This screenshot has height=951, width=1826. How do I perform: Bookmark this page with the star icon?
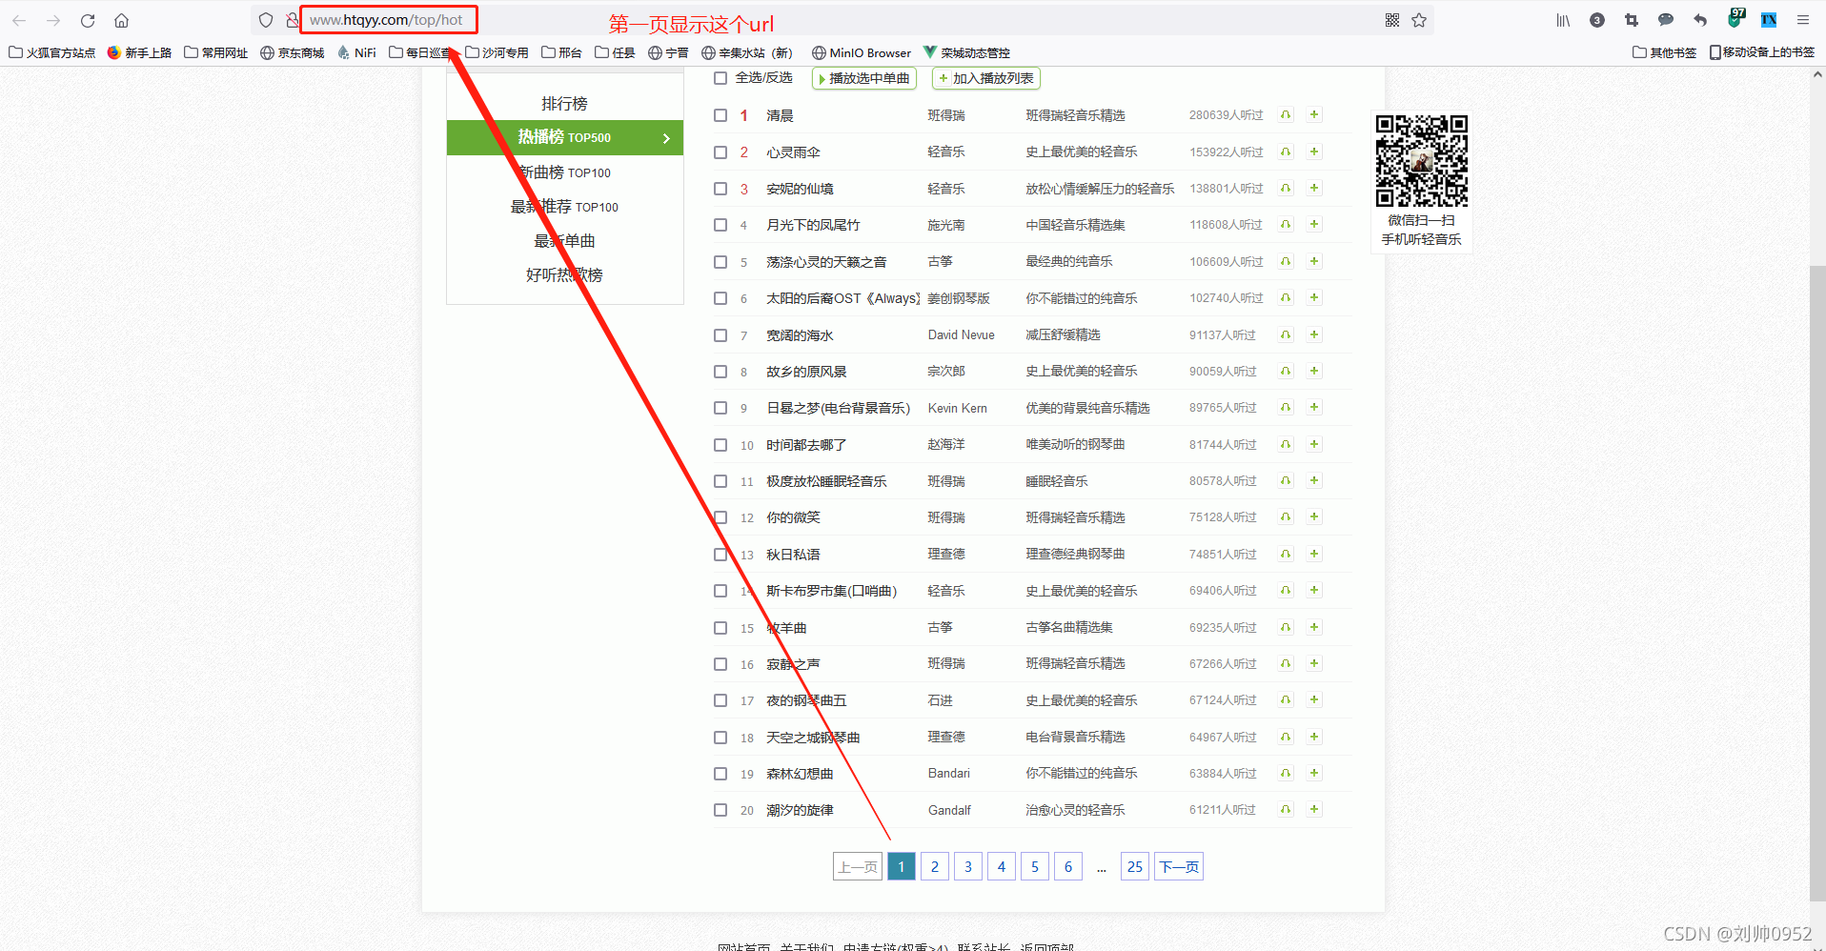(x=1419, y=20)
